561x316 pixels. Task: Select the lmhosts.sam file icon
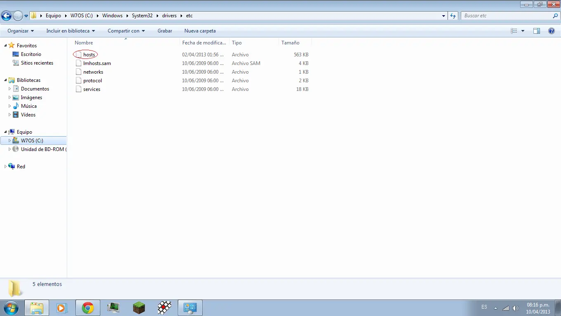tap(78, 63)
